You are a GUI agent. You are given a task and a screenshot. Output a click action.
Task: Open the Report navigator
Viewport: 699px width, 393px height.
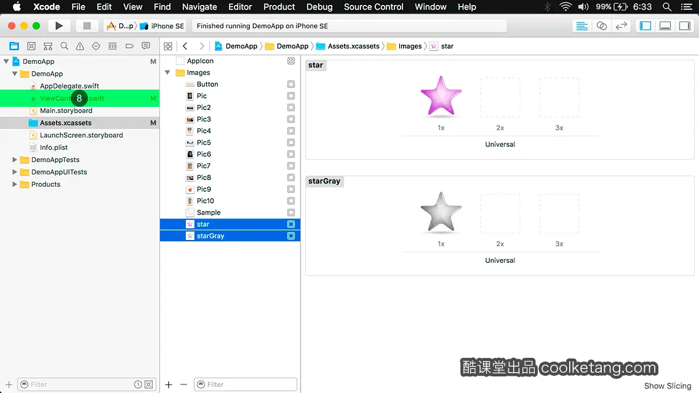click(146, 46)
